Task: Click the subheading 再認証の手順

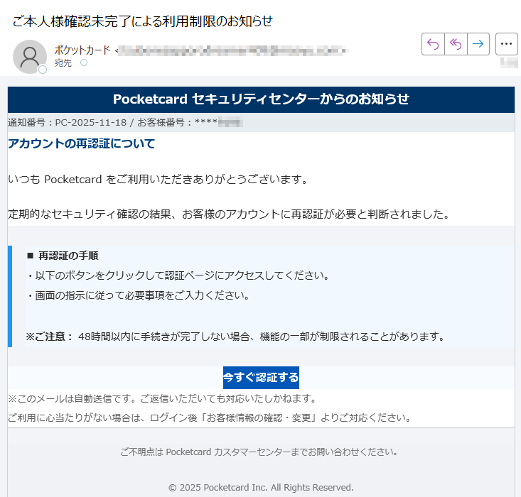Action: [x=63, y=256]
